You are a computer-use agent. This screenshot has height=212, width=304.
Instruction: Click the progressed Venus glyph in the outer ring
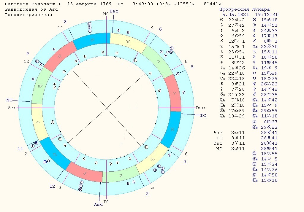click(x=128, y=33)
